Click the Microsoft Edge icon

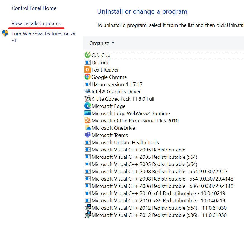pos(88,106)
